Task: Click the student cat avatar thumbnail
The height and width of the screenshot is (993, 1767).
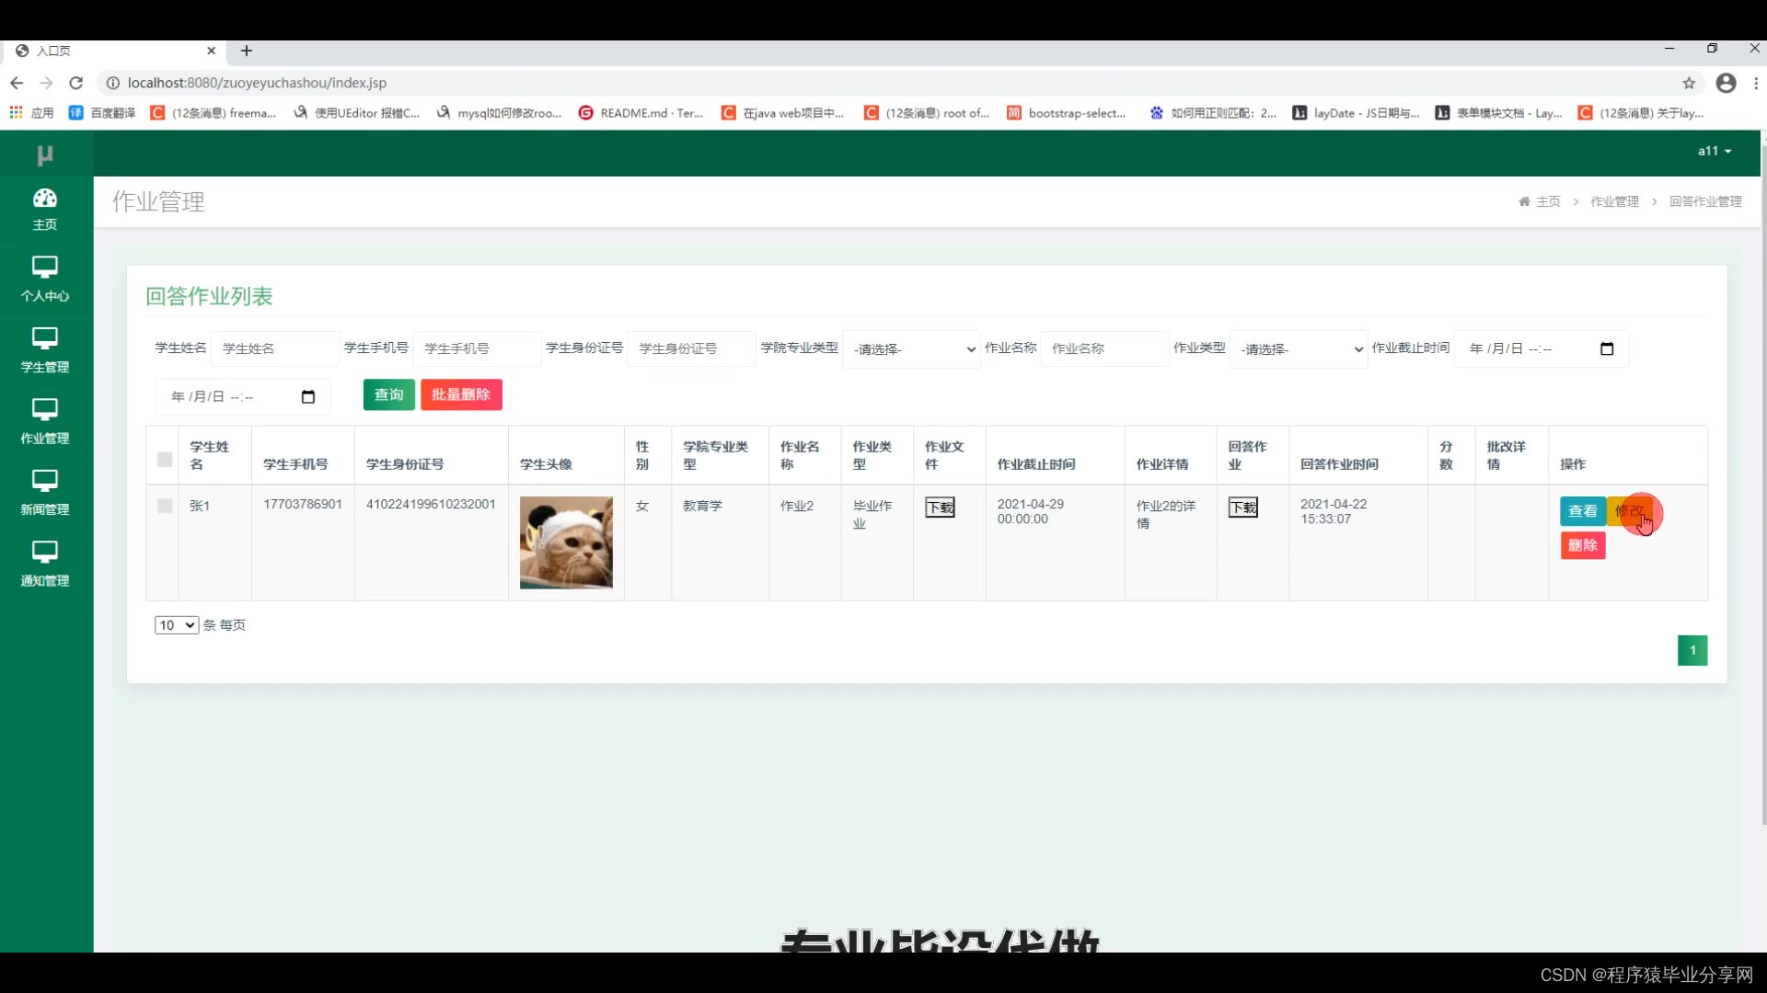Action: [566, 542]
